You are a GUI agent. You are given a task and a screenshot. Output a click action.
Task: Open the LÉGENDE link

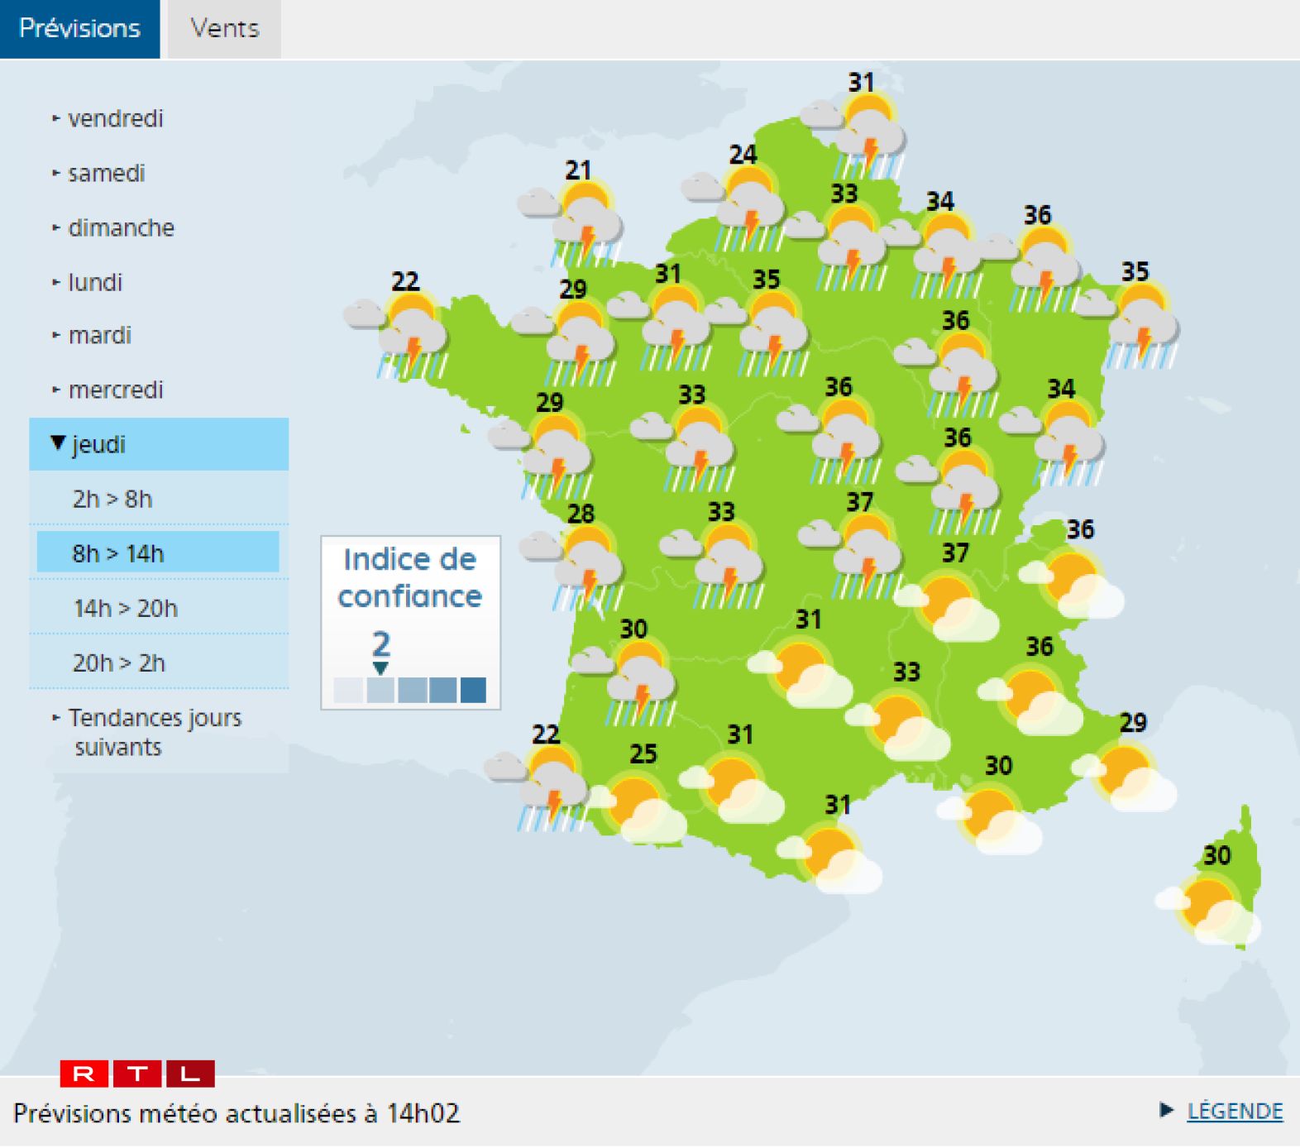[x=1235, y=1111]
